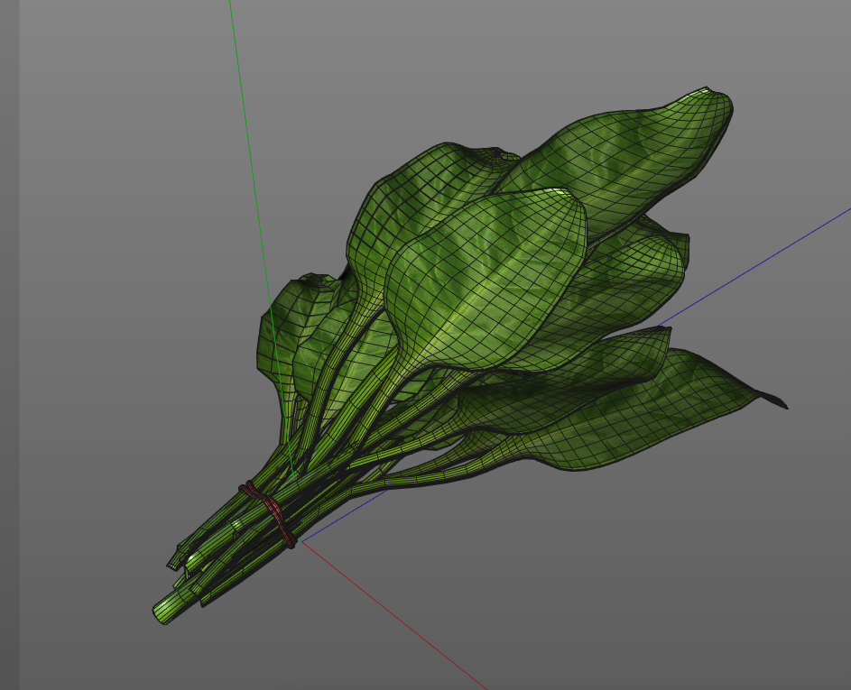The height and width of the screenshot is (690, 851).
Task: Click the red axis line below the model
Action: [x=393, y=614]
